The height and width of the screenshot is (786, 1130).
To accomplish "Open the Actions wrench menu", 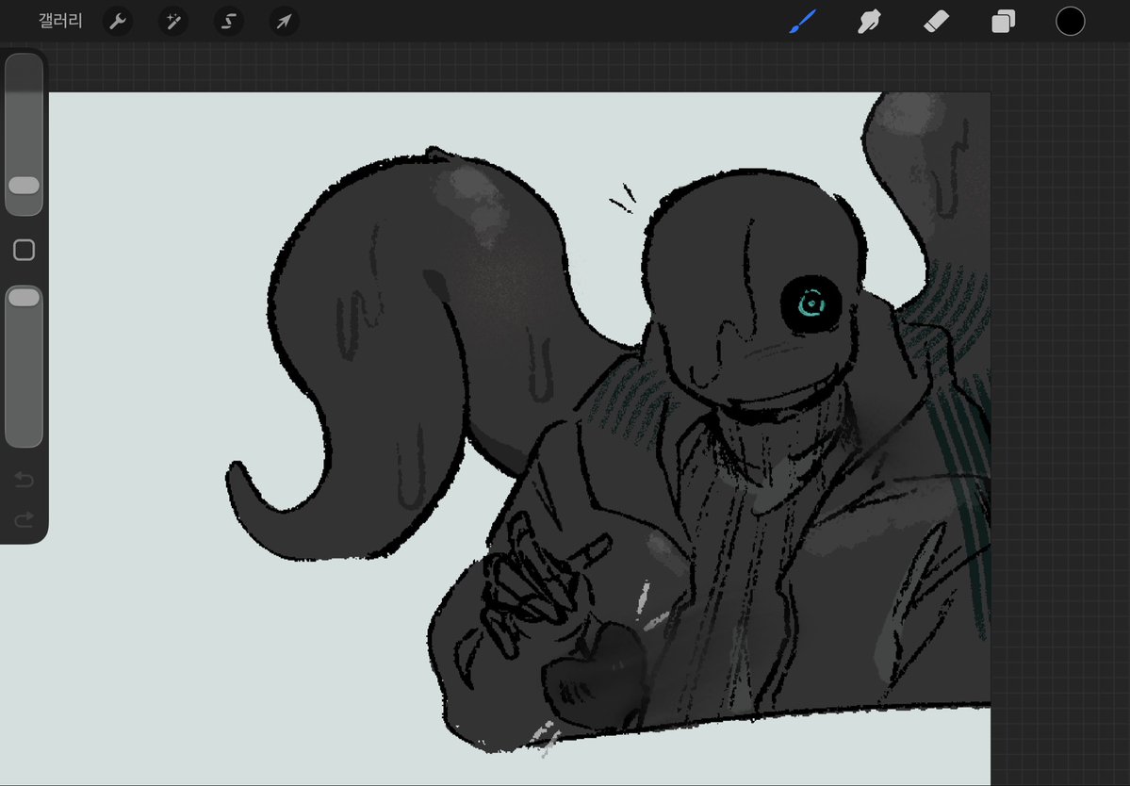I will pos(118,22).
